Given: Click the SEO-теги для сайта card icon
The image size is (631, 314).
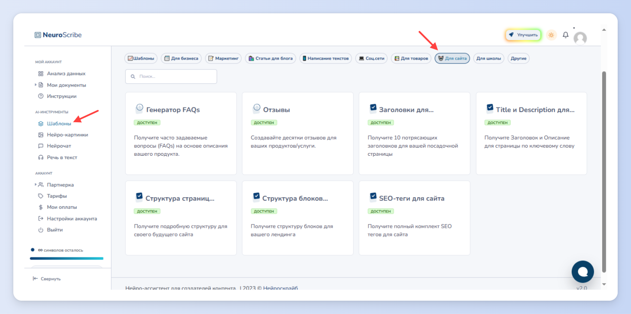Looking at the screenshot, I should [373, 197].
